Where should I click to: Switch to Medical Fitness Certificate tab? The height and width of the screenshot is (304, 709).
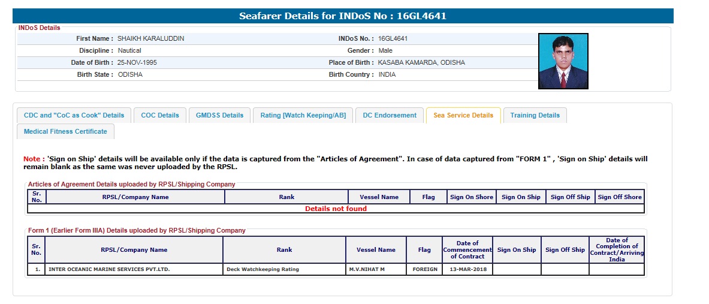[x=65, y=132]
